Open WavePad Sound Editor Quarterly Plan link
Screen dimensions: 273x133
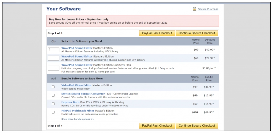77,65
